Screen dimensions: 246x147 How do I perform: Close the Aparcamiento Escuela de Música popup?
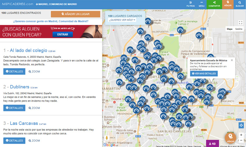tap(232, 60)
